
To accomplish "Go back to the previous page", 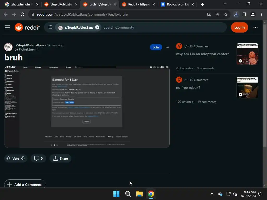I will 6,15.
